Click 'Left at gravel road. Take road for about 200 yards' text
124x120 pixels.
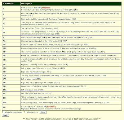coord(43,68)
